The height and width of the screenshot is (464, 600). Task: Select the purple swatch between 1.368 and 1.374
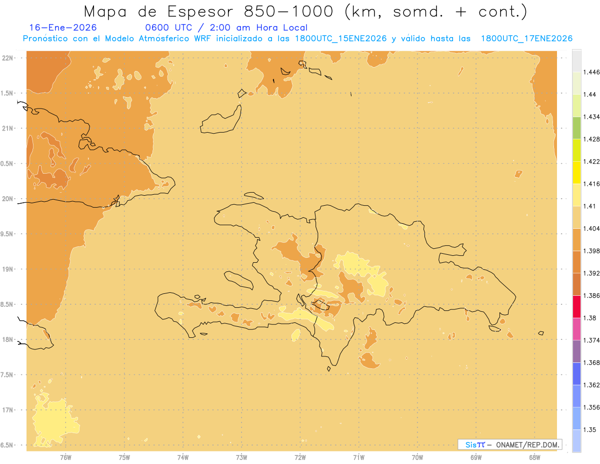(x=576, y=351)
